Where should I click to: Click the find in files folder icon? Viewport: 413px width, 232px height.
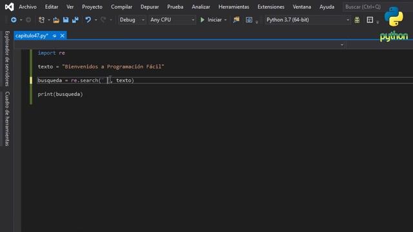click(236, 20)
